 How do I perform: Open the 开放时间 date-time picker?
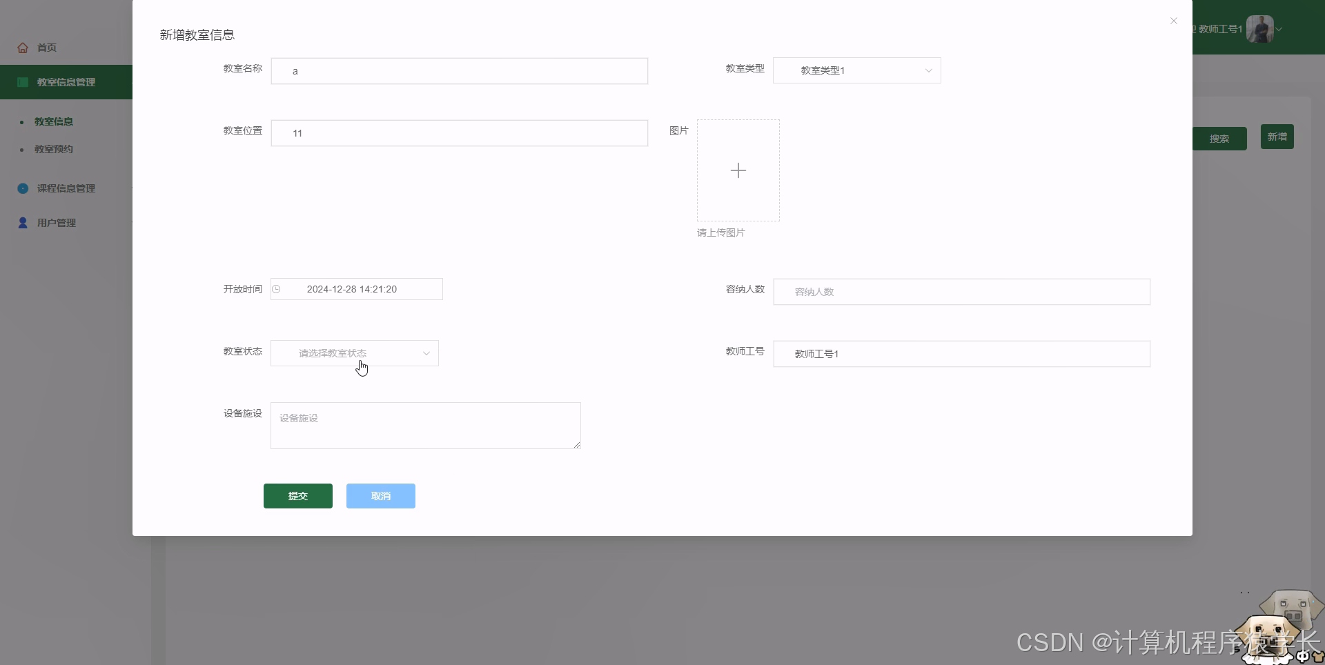click(356, 289)
